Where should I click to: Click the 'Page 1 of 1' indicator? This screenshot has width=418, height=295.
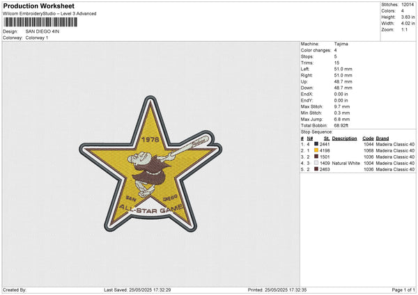pos(403,290)
